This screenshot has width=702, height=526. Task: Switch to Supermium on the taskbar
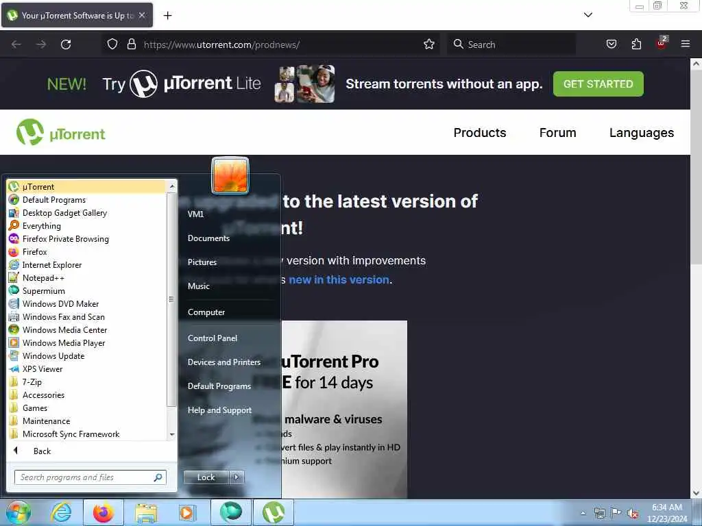click(230, 512)
